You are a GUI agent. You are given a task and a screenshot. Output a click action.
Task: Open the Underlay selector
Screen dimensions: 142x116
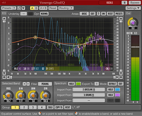(x=24, y=14)
